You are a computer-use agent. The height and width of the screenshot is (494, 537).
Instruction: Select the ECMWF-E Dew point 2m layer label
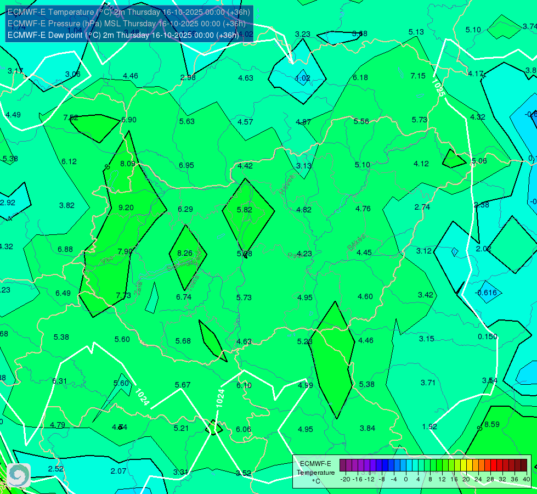(123, 35)
